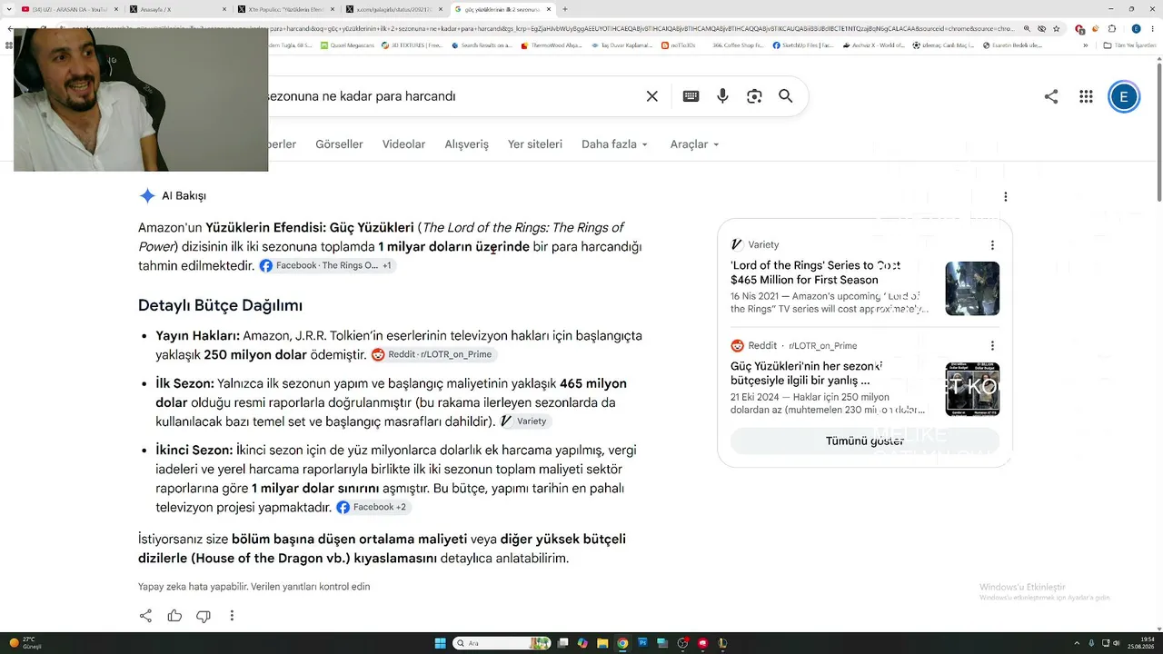The image size is (1163, 654).
Task: Click the Tümünü göster button
Action: (x=865, y=441)
